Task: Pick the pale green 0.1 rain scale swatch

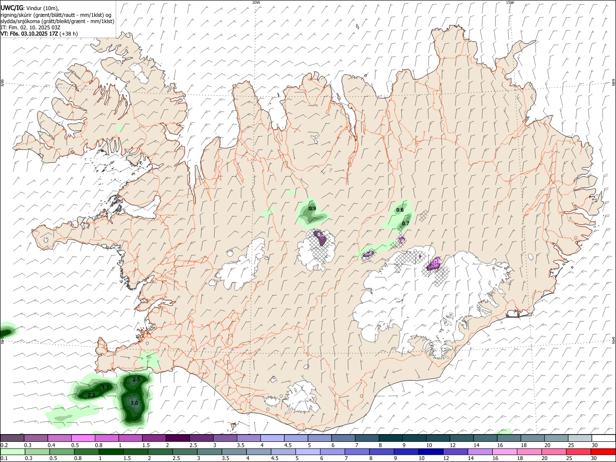Action: point(13,451)
